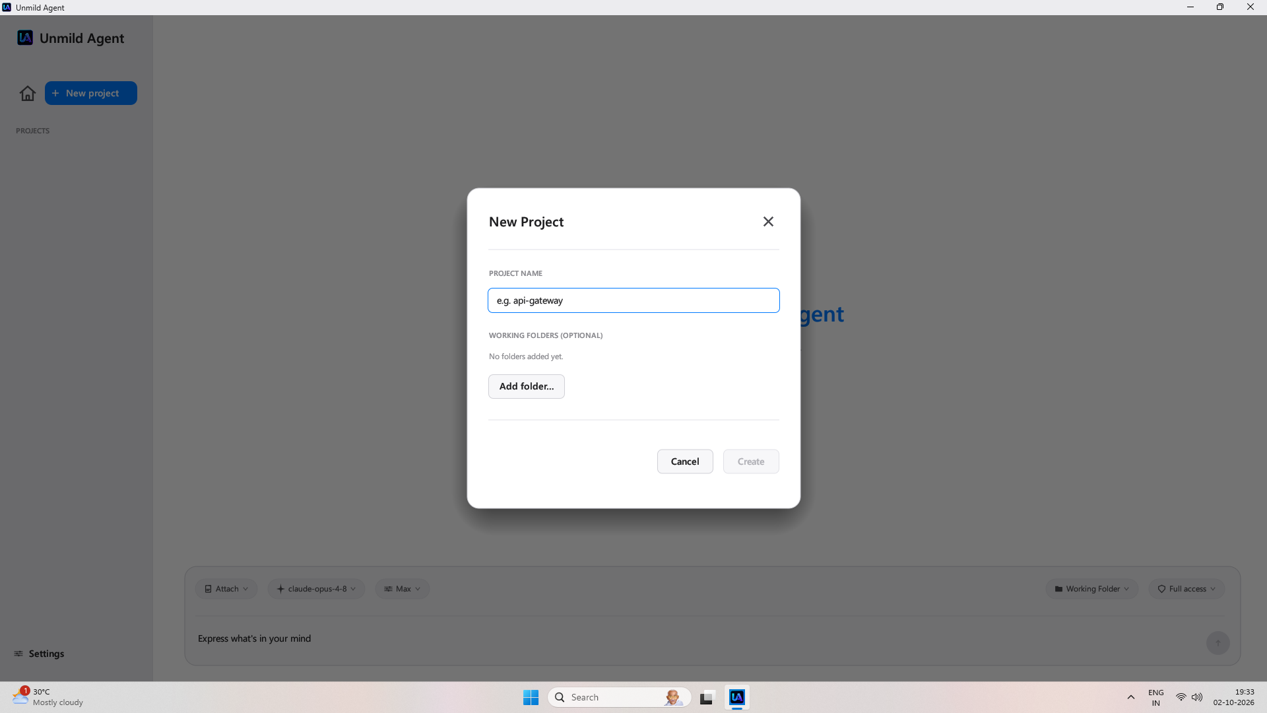Click the New project sidebar button

point(91,93)
